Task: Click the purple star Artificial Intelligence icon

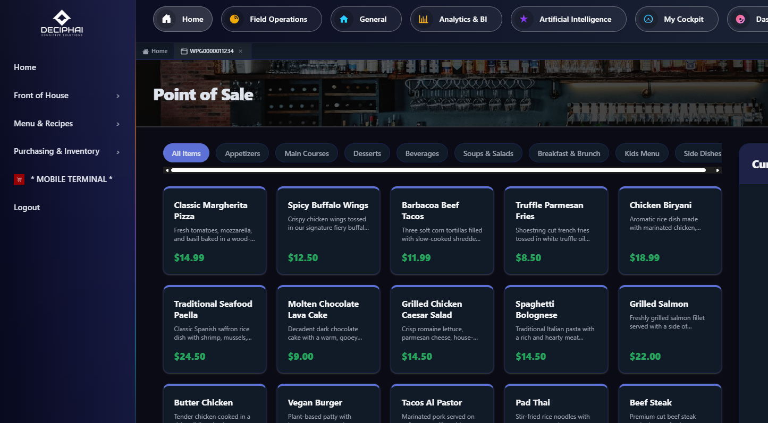Action: pos(524,19)
